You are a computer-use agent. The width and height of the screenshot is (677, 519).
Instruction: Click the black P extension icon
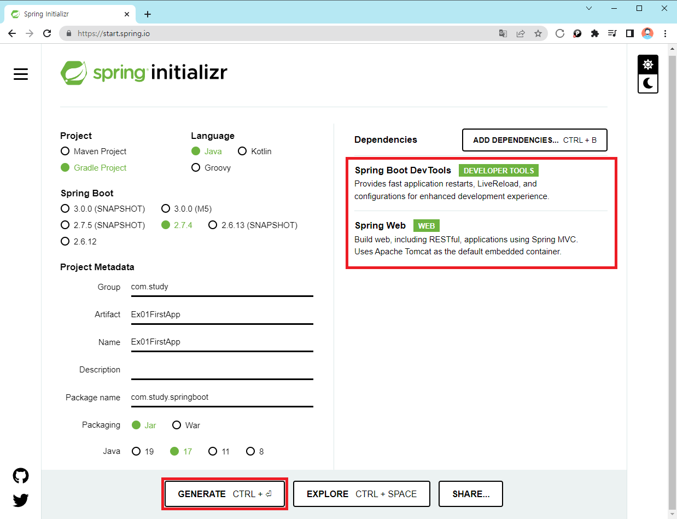577,33
